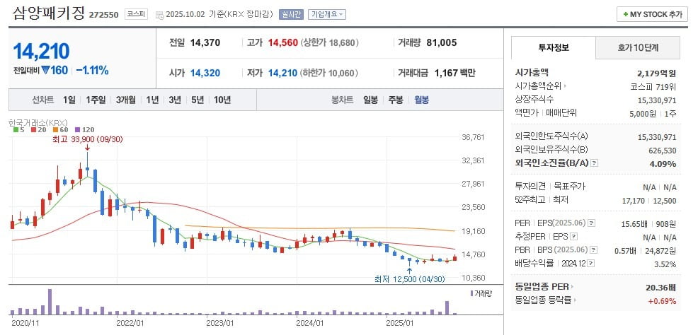Click the orange 60 moving-average legend swatch

(x=55, y=130)
